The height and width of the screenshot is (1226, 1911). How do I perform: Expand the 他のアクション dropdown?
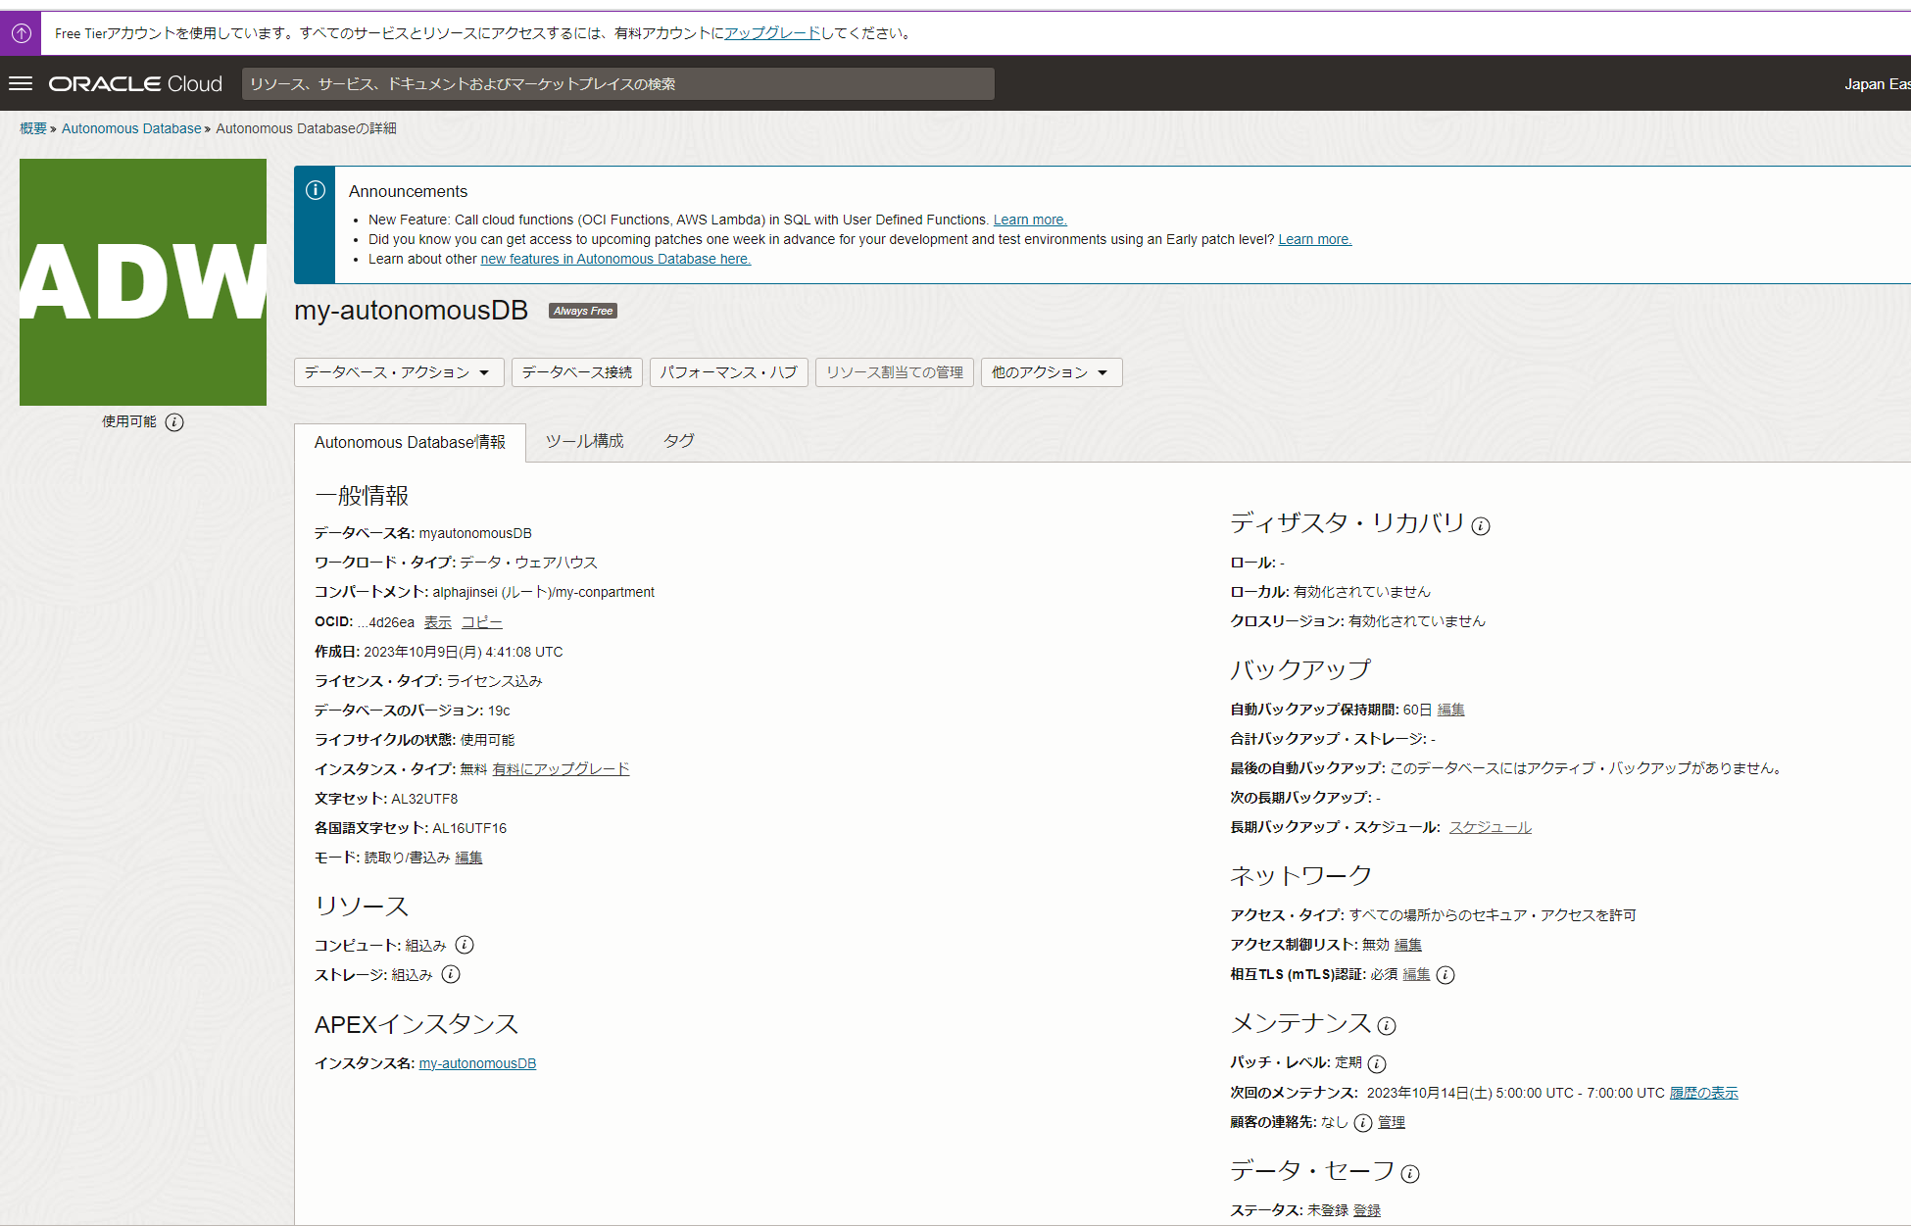point(1051,372)
